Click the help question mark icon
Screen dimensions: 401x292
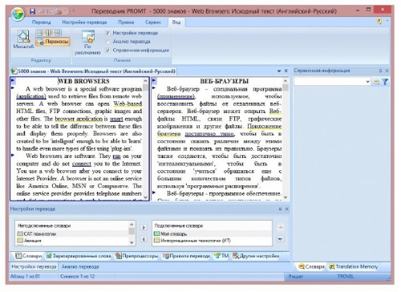click(x=379, y=22)
